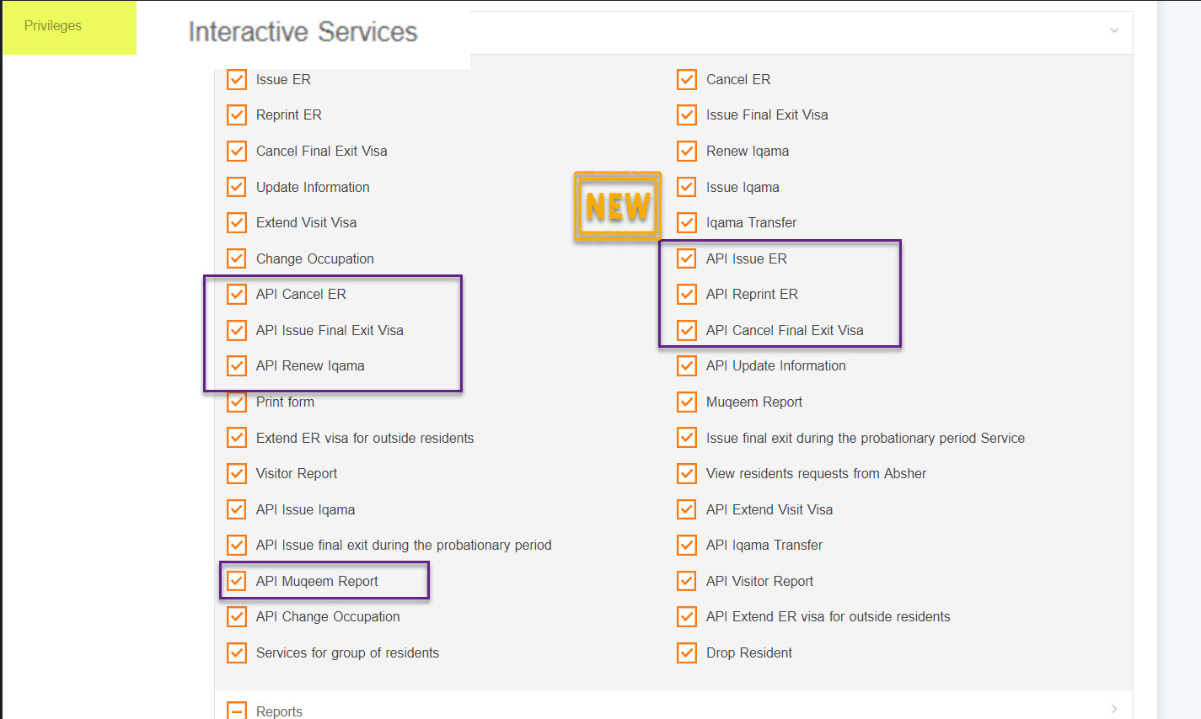
Task: Toggle the Reports partial-selection checkbox
Action: pos(237,711)
